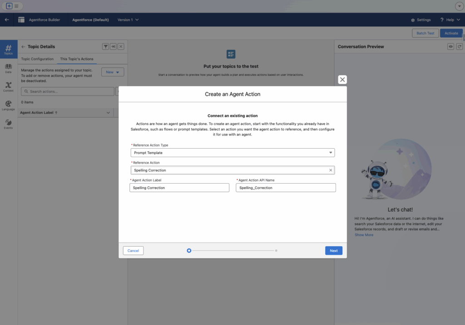This screenshot has height=325, width=465.
Task: Close the Topic Details panel
Action: [x=121, y=47]
